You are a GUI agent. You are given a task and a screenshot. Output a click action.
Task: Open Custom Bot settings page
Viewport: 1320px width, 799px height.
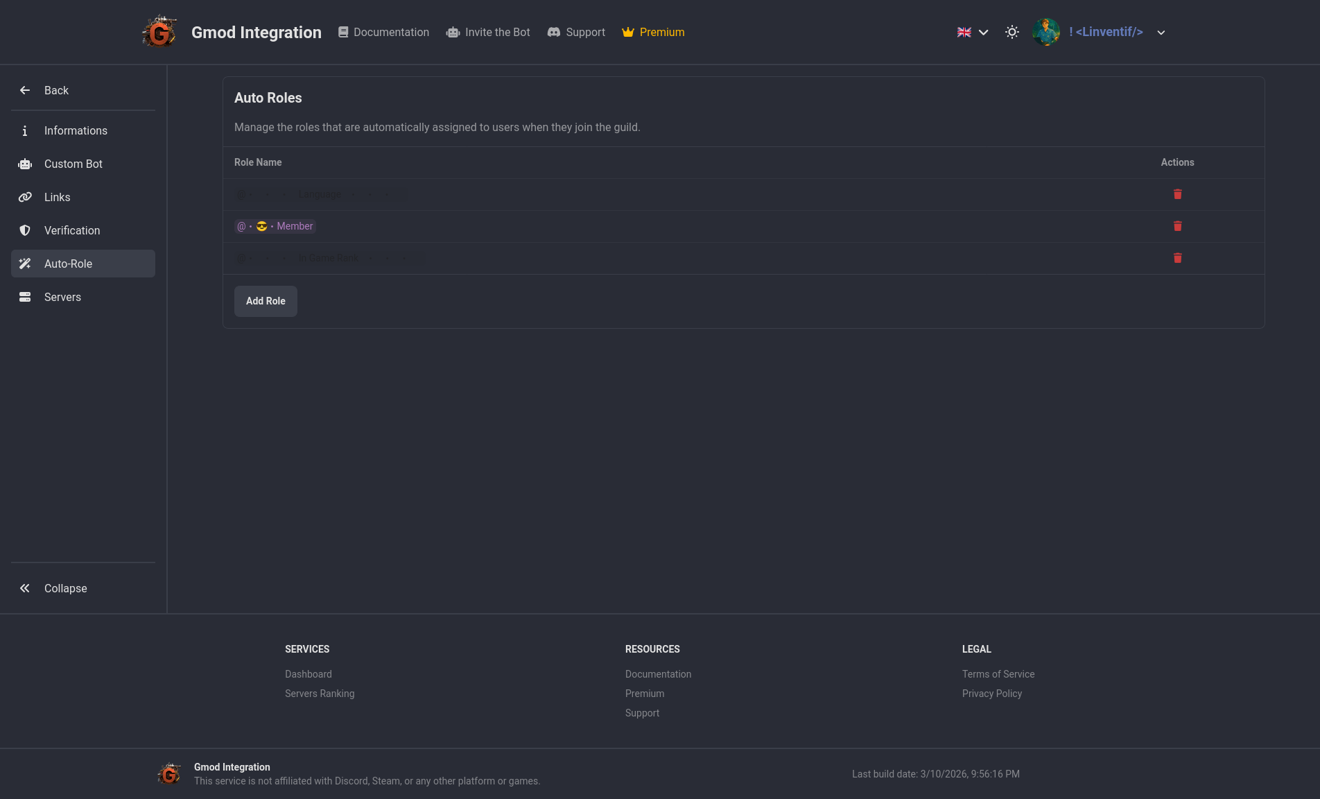(73, 164)
